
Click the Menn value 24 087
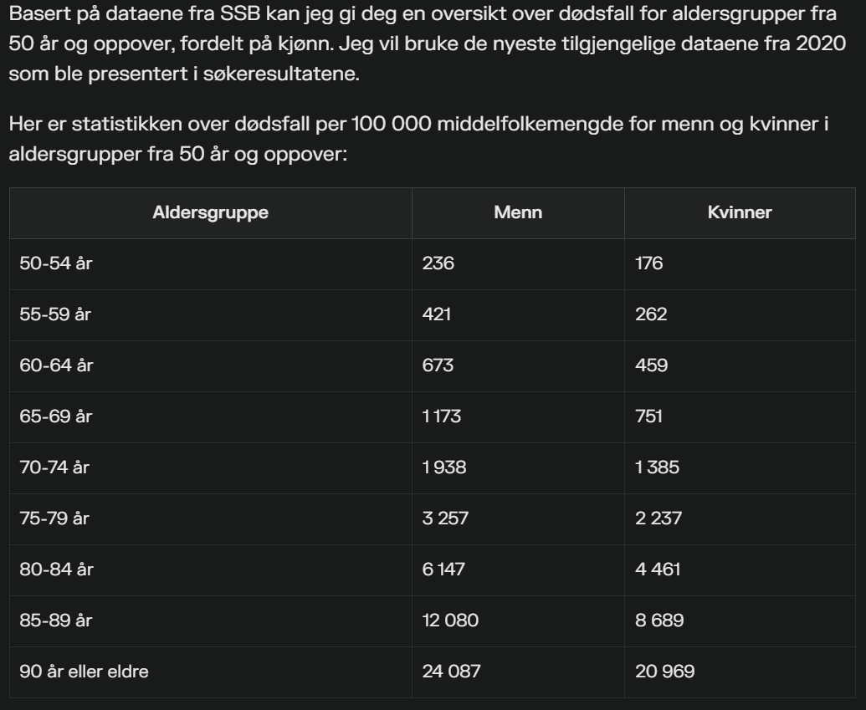pyautogui.click(x=451, y=672)
